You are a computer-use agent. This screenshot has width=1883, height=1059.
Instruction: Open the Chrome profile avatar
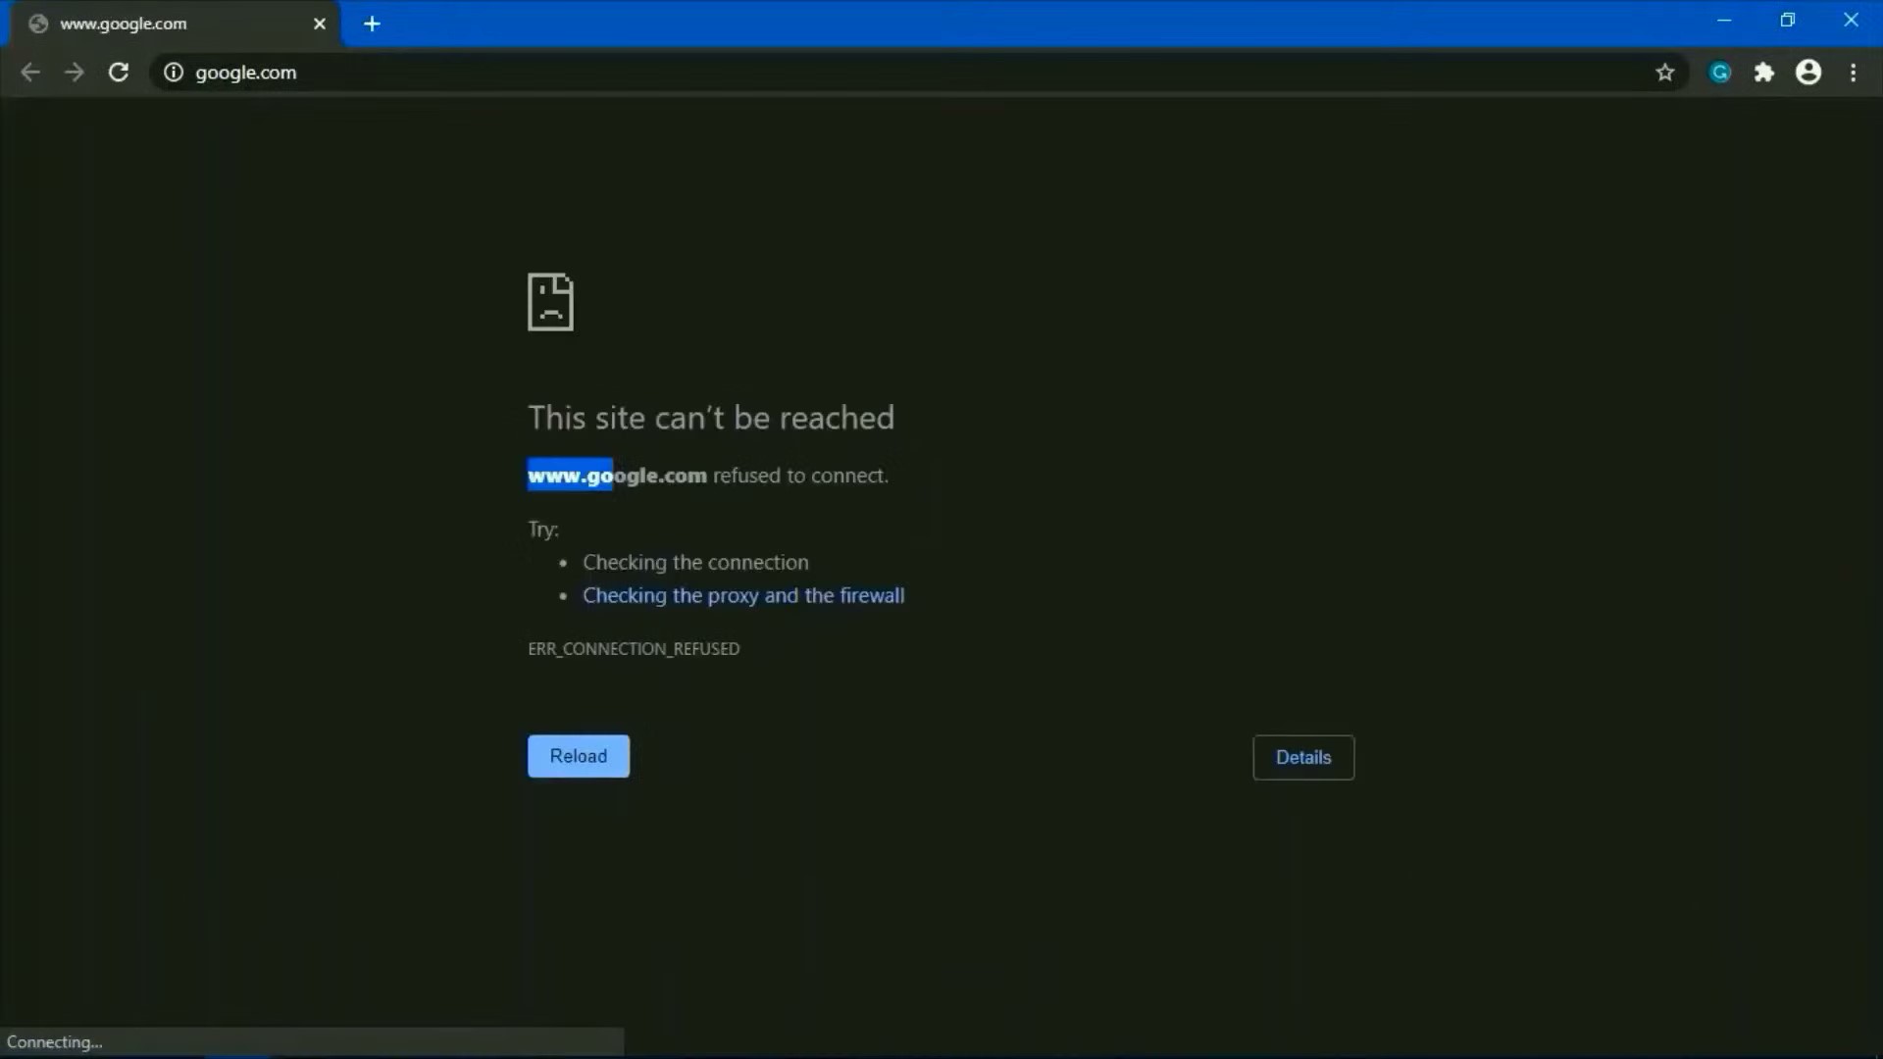coord(1808,73)
